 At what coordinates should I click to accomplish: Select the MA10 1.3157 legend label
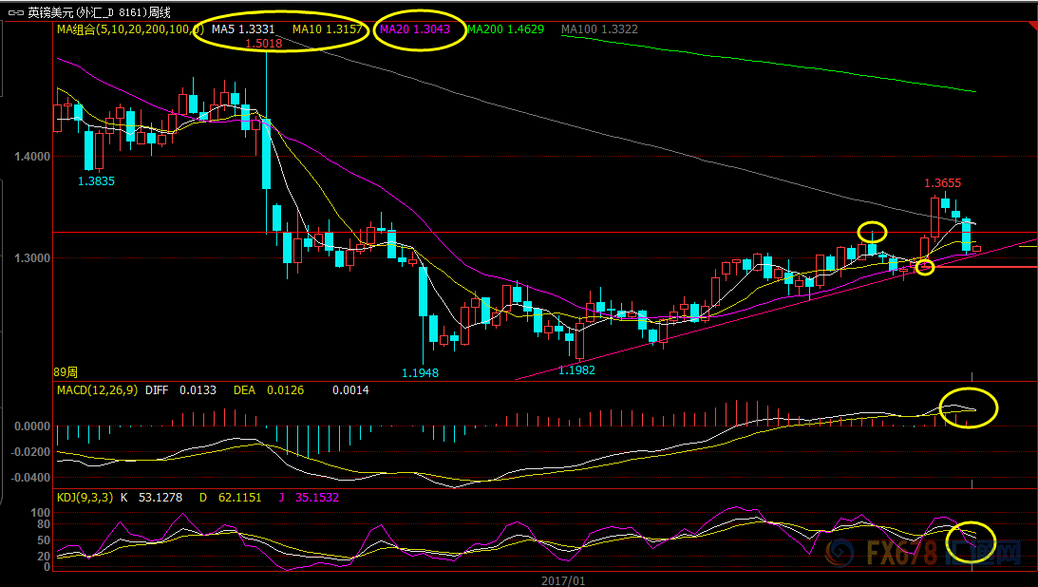(328, 29)
